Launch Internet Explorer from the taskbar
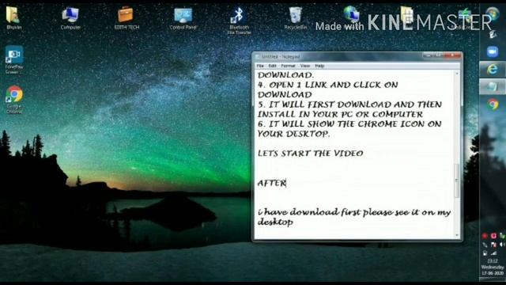This screenshot has width=506, height=285. pos(493,69)
